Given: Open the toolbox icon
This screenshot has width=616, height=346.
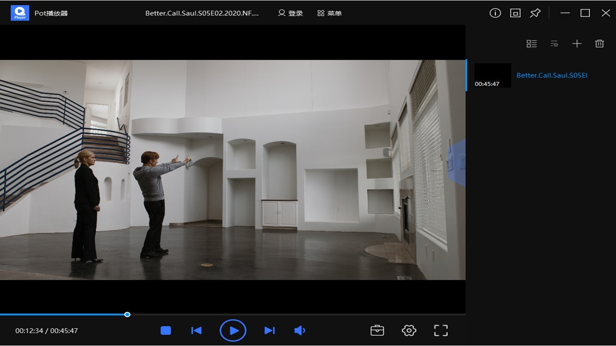Looking at the screenshot, I should [x=377, y=331].
